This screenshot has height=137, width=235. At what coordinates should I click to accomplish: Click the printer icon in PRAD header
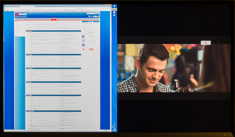click(x=98, y=16)
